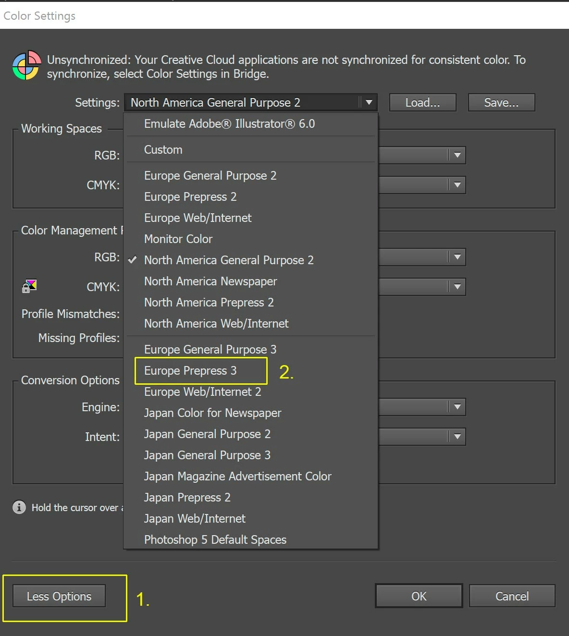
Task: Expand the Color Management RGB policy dropdown
Action: click(457, 257)
